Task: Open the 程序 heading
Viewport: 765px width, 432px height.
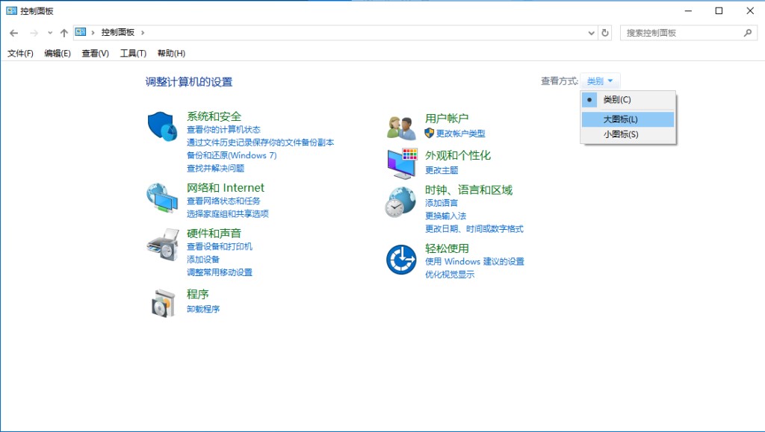Action: coord(197,294)
